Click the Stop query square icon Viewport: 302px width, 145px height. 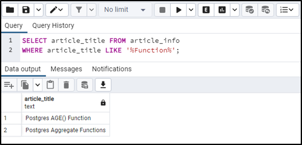point(162,10)
